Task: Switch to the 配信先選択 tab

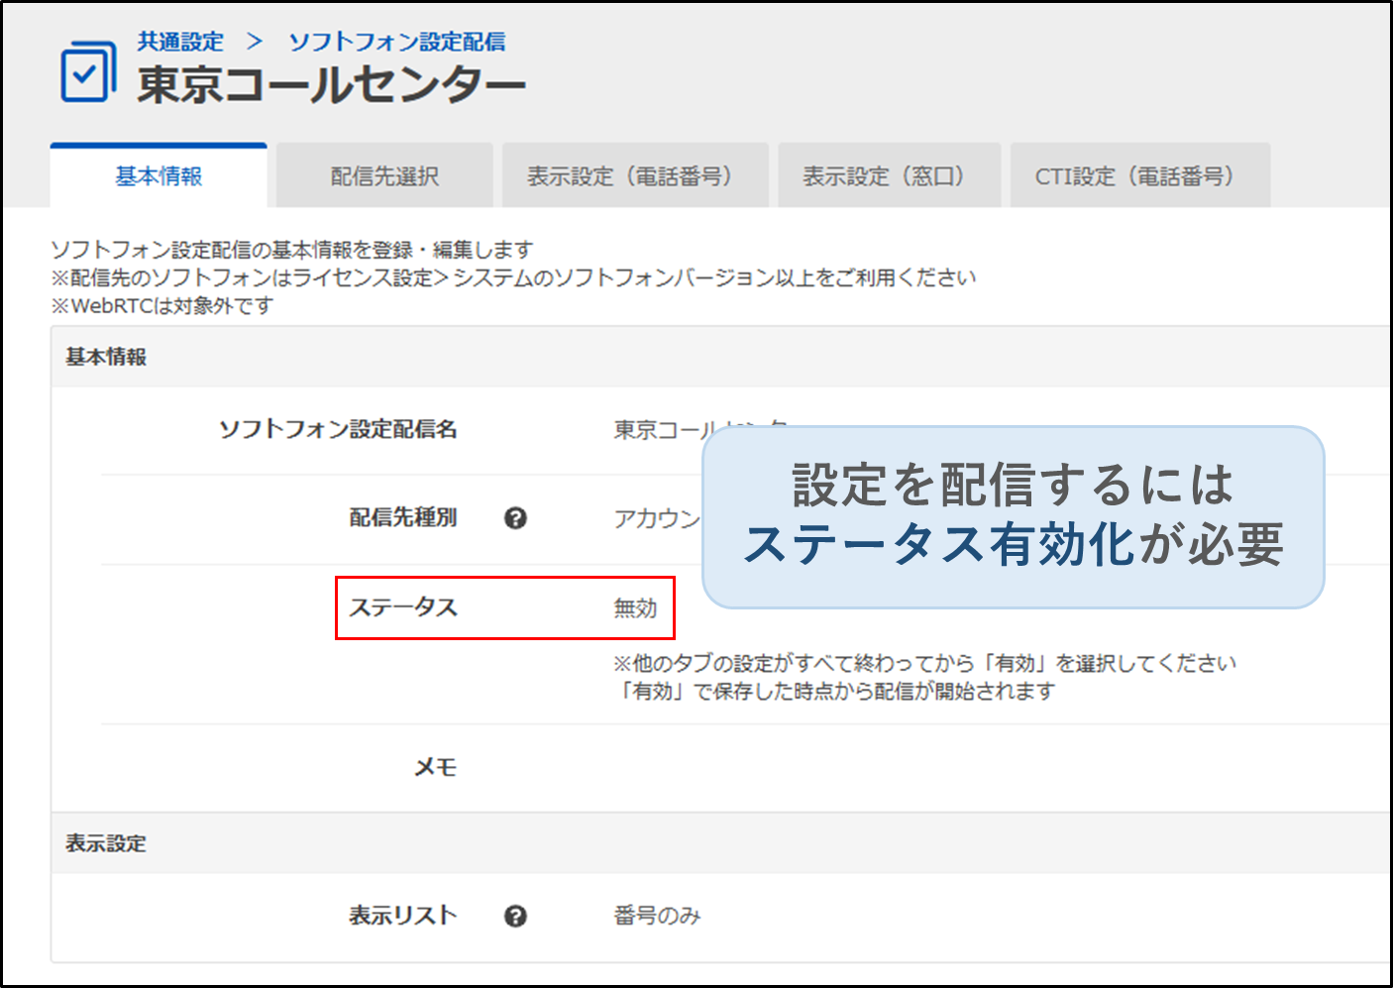Action: coord(384,176)
